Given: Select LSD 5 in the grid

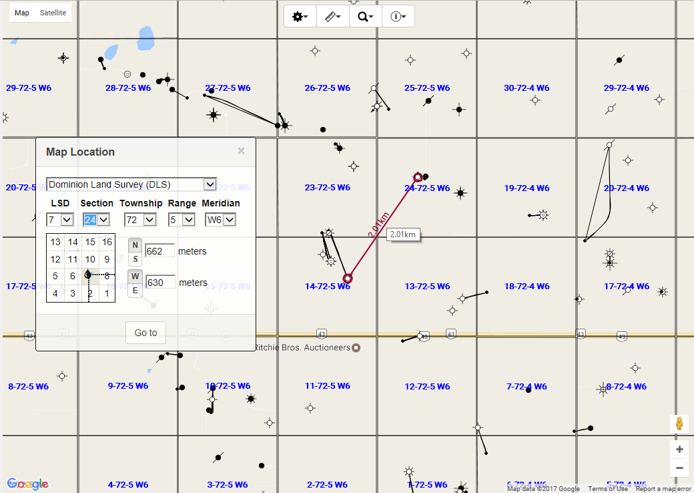Looking at the screenshot, I should click(x=55, y=277).
